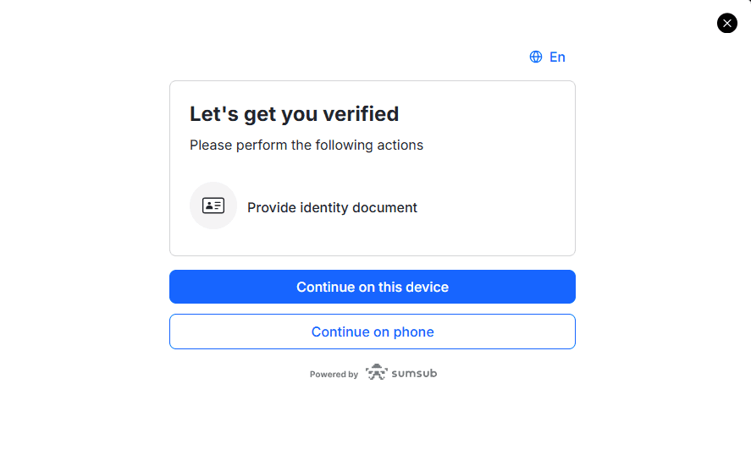The width and height of the screenshot is (751, 455).
Task: Click the Powered by label
Action: [x=334, y=374]
